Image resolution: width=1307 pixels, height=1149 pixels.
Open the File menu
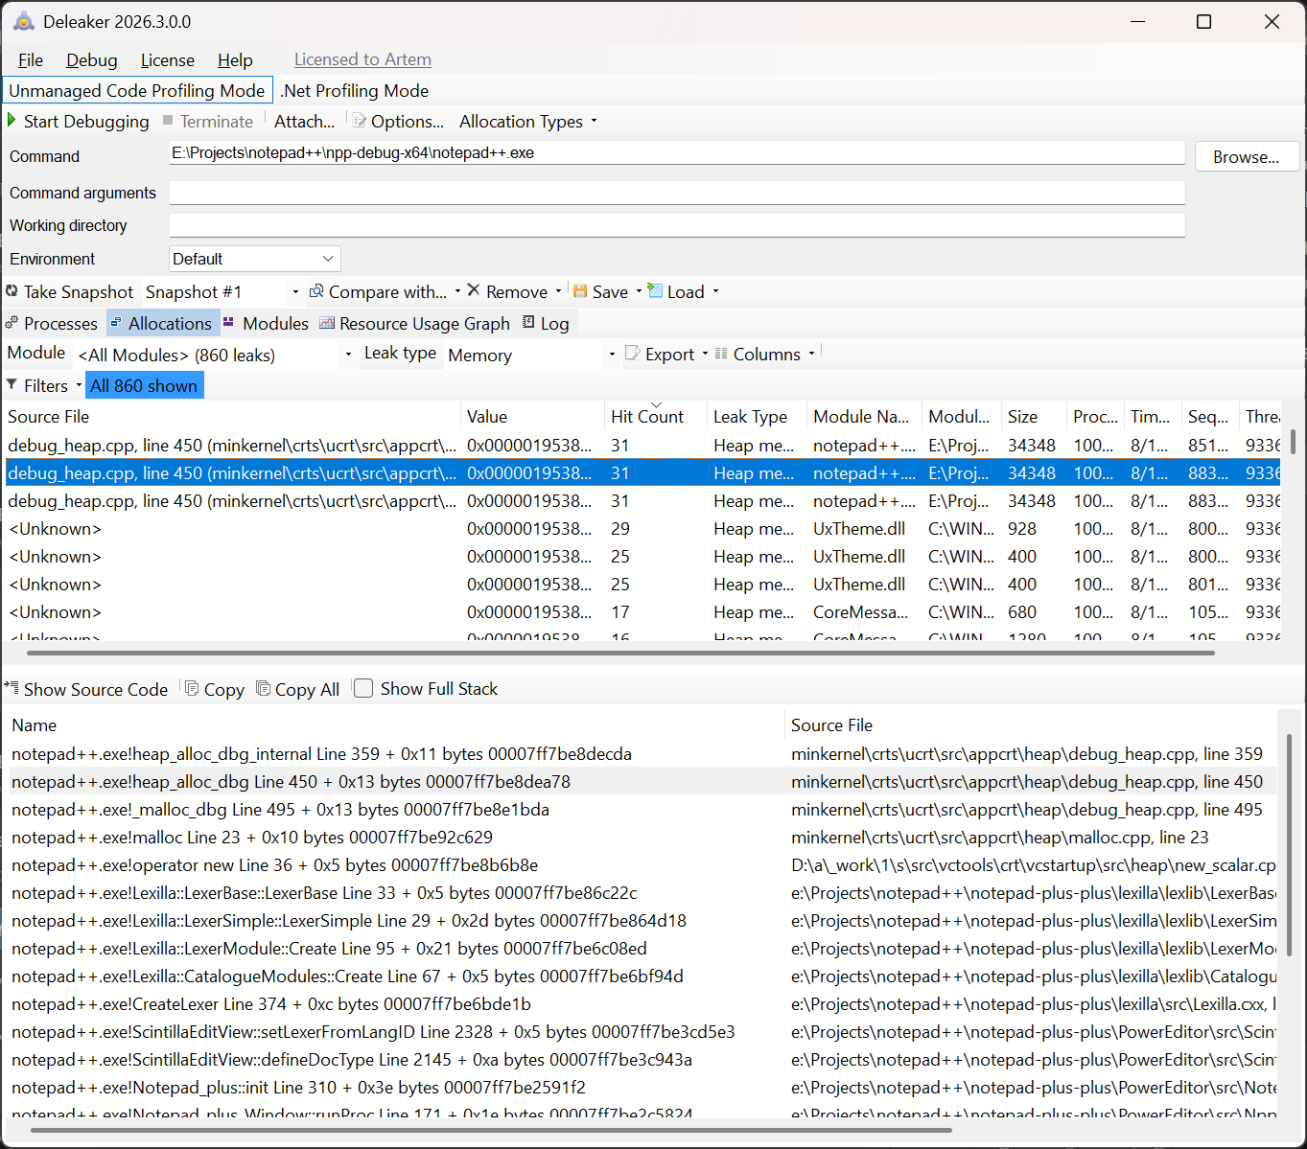(31, 59)
